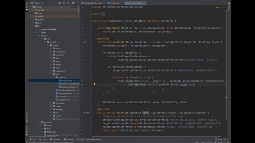Expand the block package
This screenshot has height=143, width=255.
(x=51, y=48)
